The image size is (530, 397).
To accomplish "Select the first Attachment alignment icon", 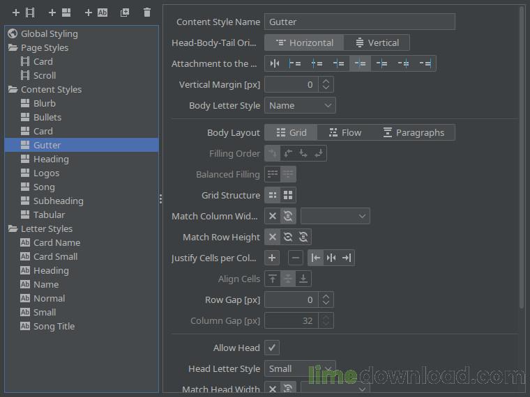I will click(x=275, y=63).
